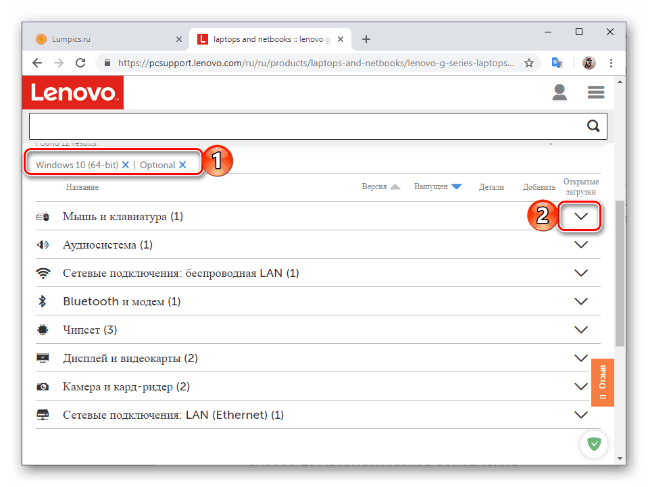Viewport: 648px width, 487px height.
Task: Expand LAN (Ethernet) chevron
Action: (581, 415)
